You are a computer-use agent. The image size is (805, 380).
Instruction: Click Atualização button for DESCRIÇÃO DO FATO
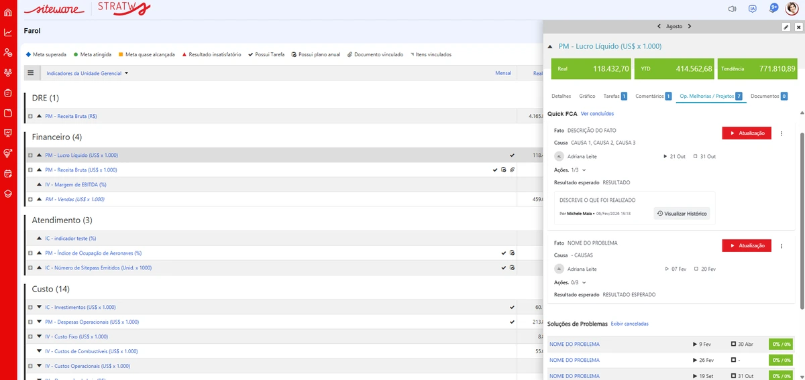747,133
